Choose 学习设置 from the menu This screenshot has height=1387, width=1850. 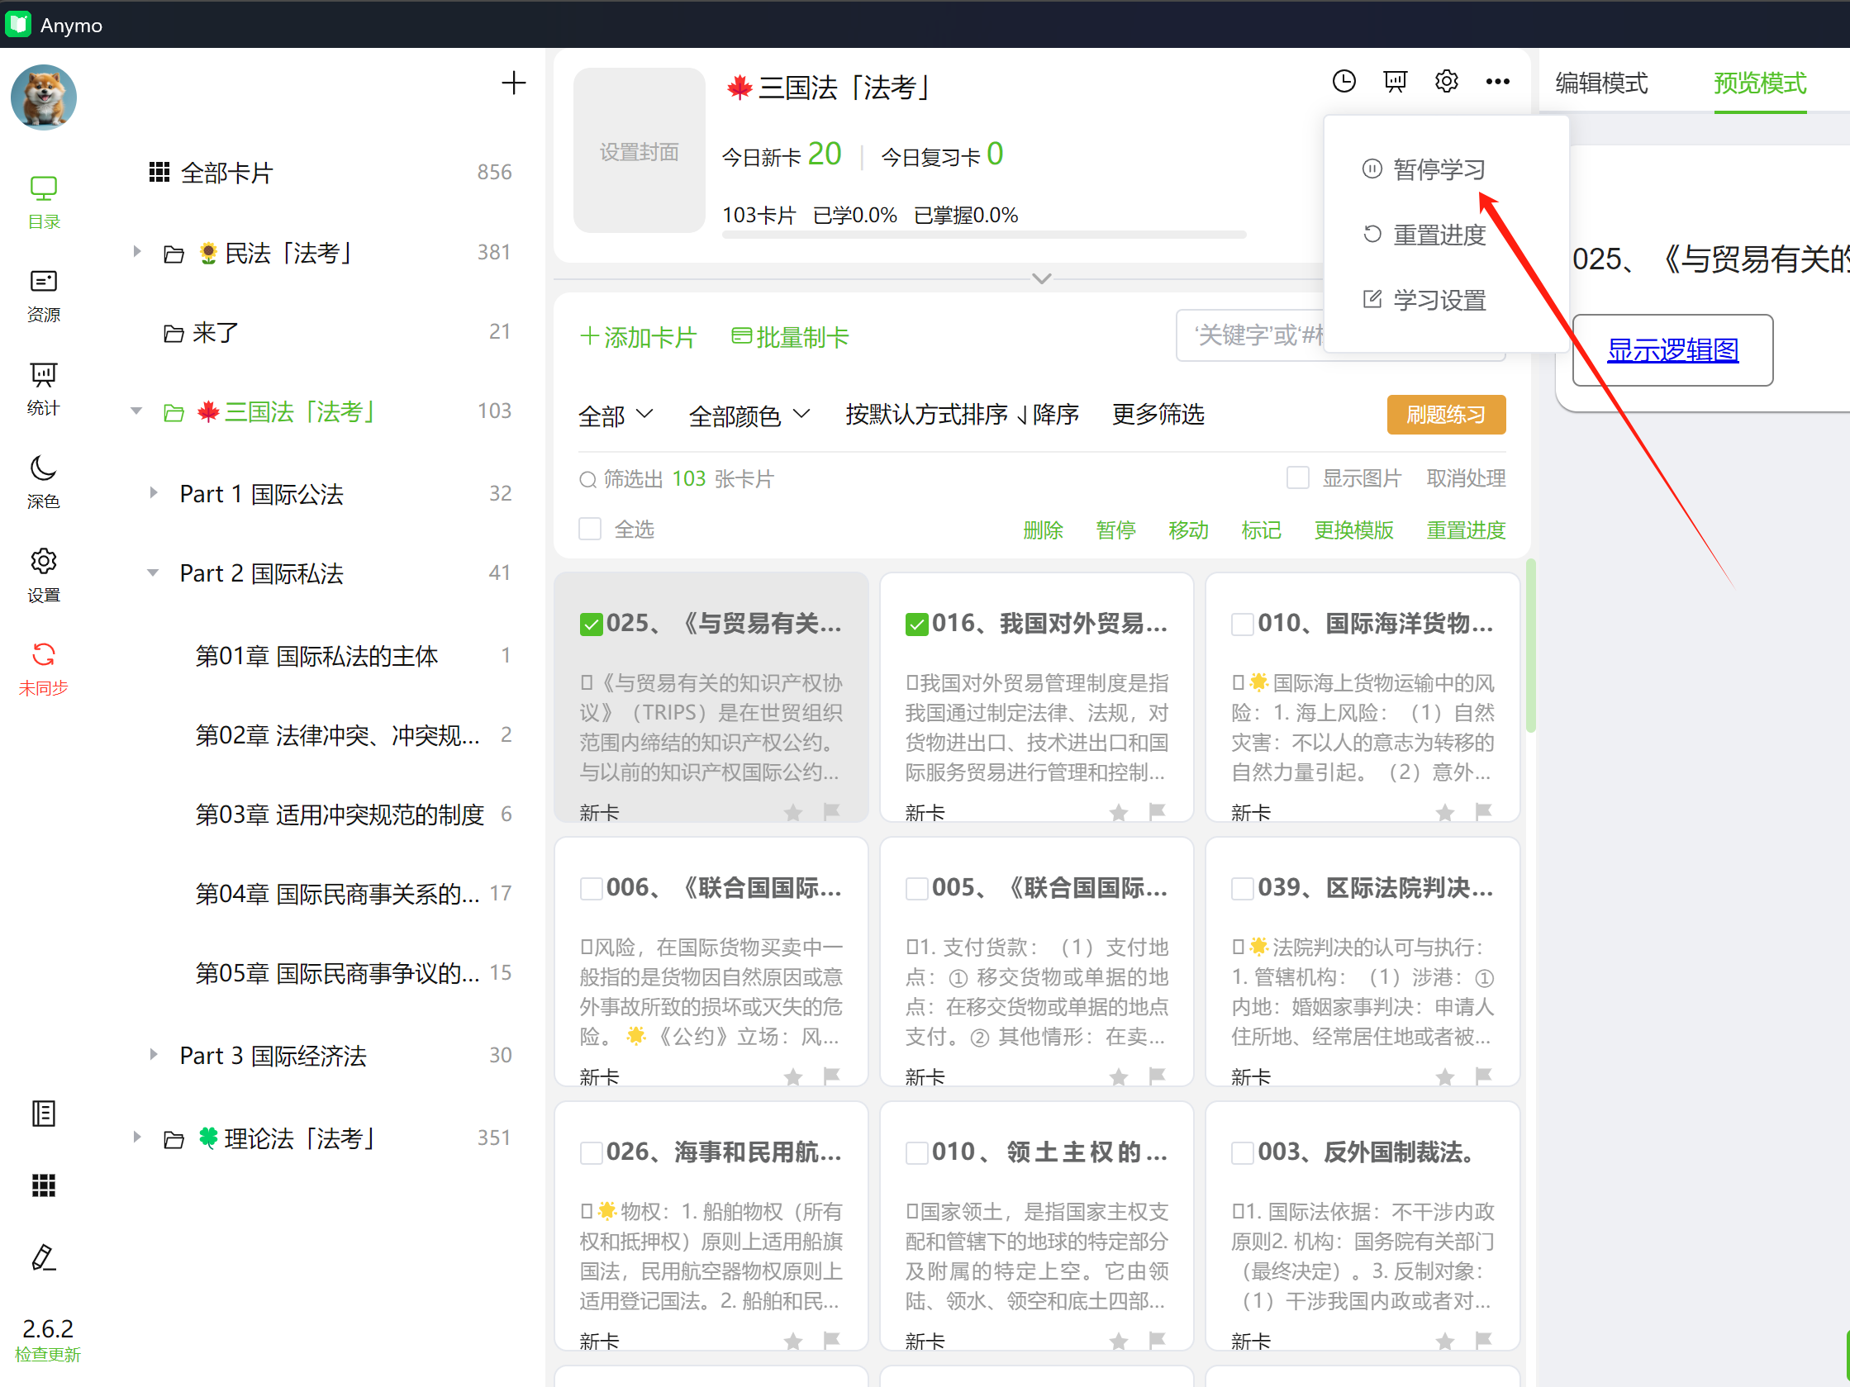coord(1424,299)
